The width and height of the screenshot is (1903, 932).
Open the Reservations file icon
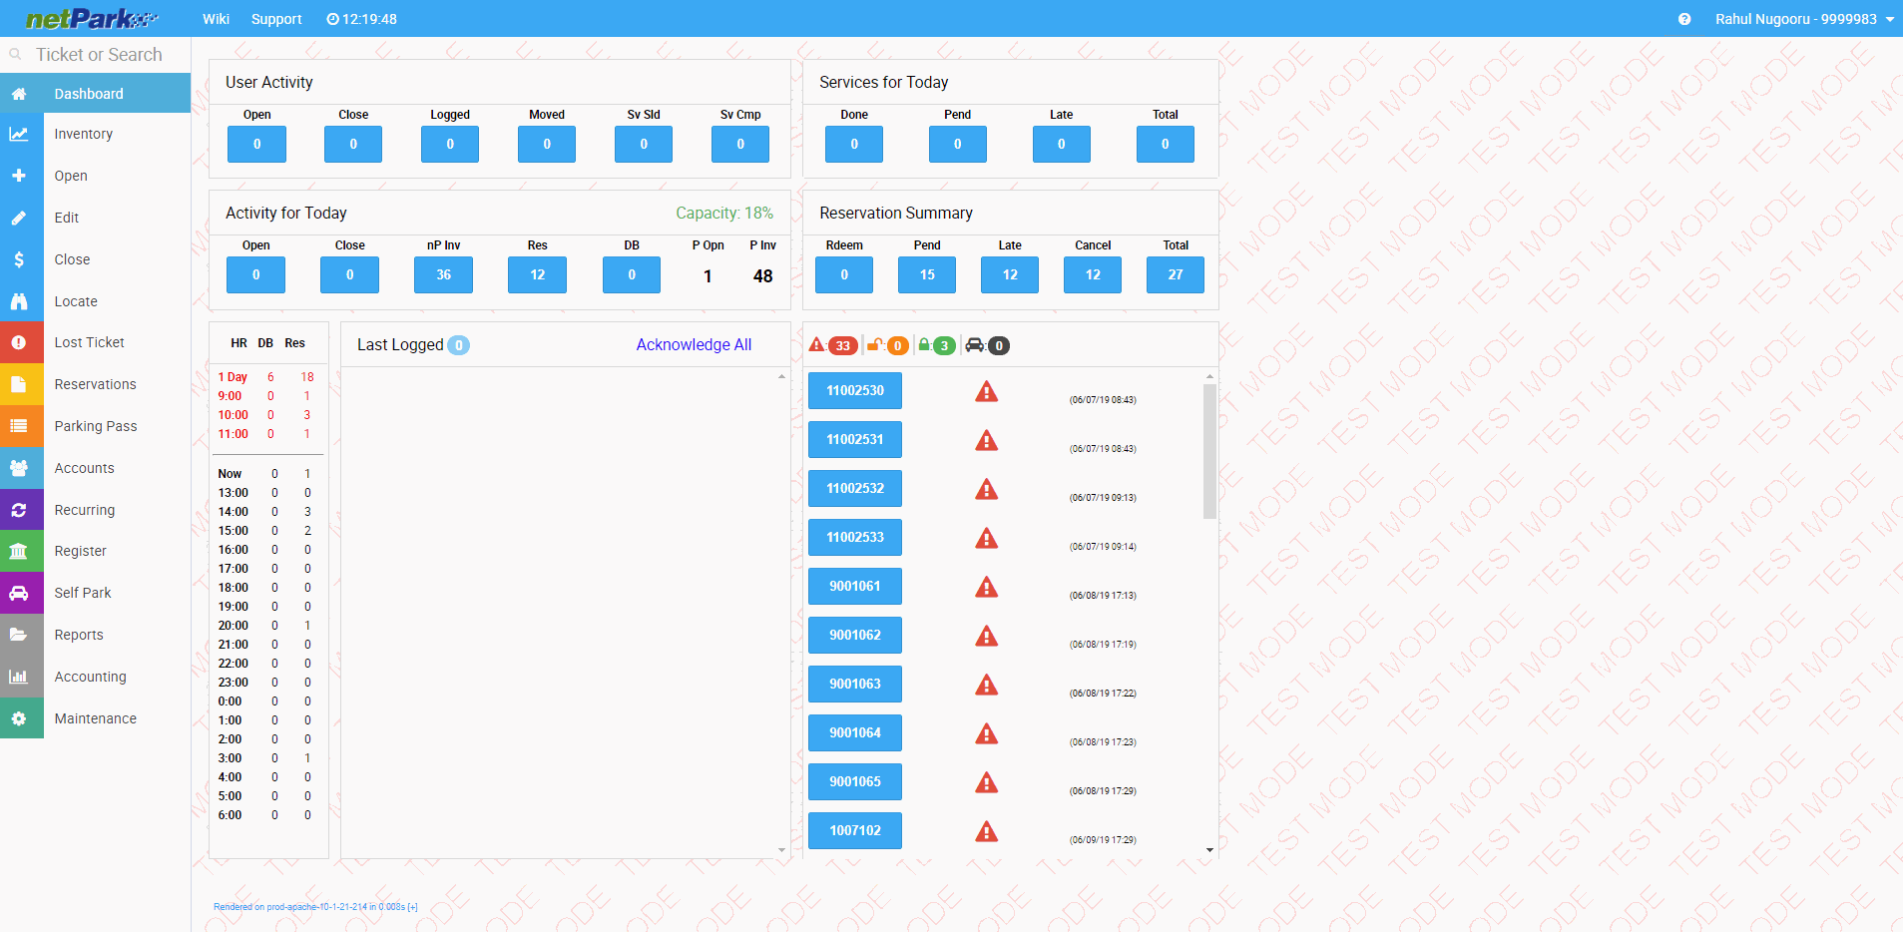click(19, 384)
